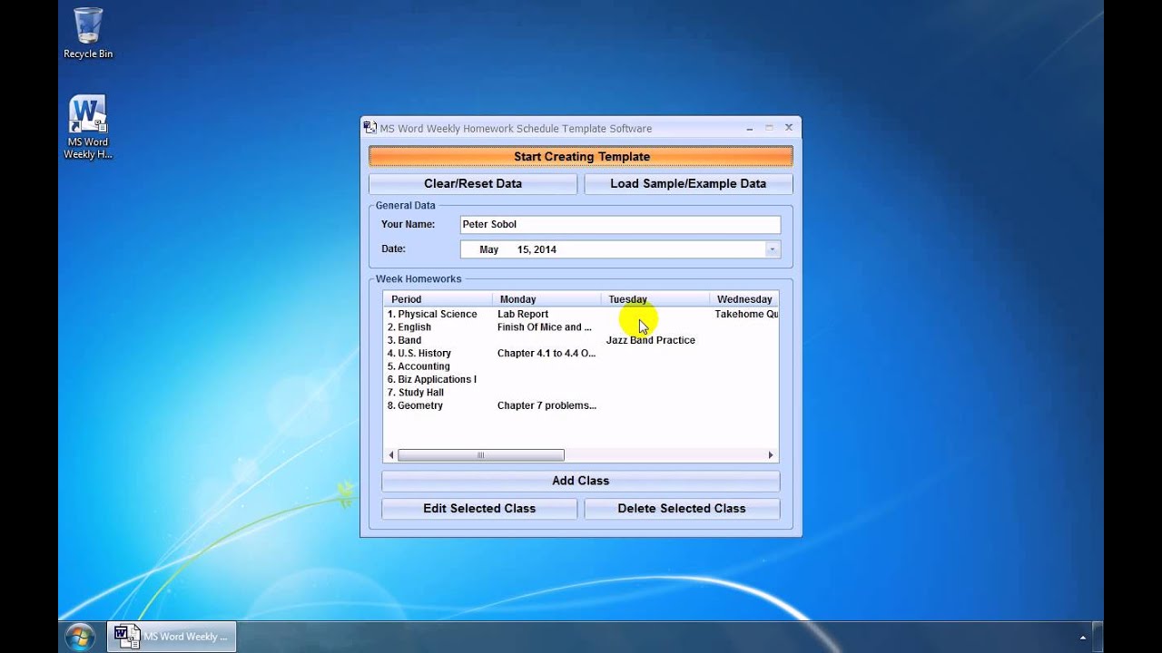Click the Takehome Qu cell under Wednesday
Image resolution: width=1162 pixels, height=653 pixels.
pos(746,314)
